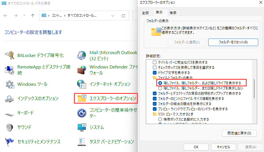Open セキュリティとメンテナンス flag icon
This screenshot has width=264, height=152.
[x=10, y=142]
